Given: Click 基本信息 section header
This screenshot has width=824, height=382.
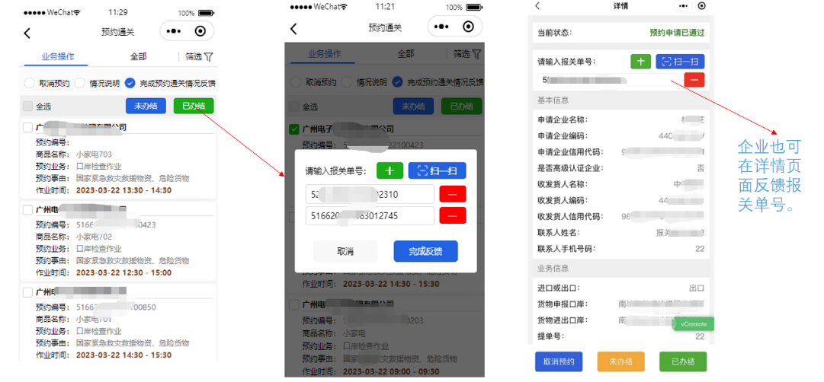Looking at the screenshot, I should [x=553, y=100].
